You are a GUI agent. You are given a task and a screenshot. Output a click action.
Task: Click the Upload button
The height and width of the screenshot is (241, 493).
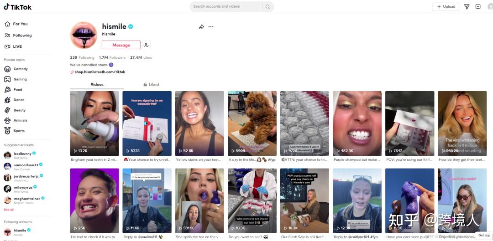coord(446,6)
